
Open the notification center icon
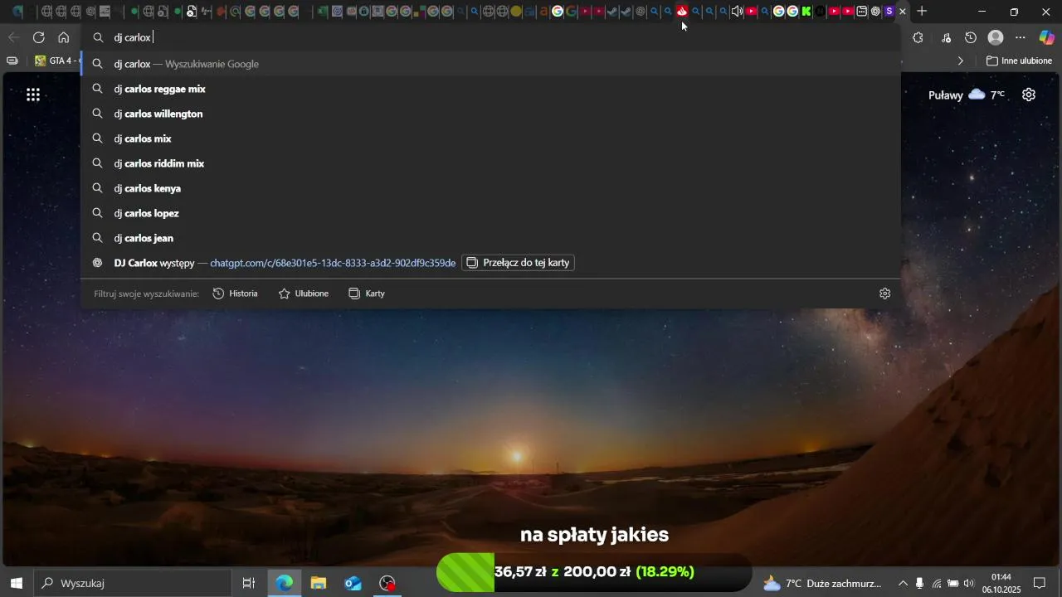1040,583
